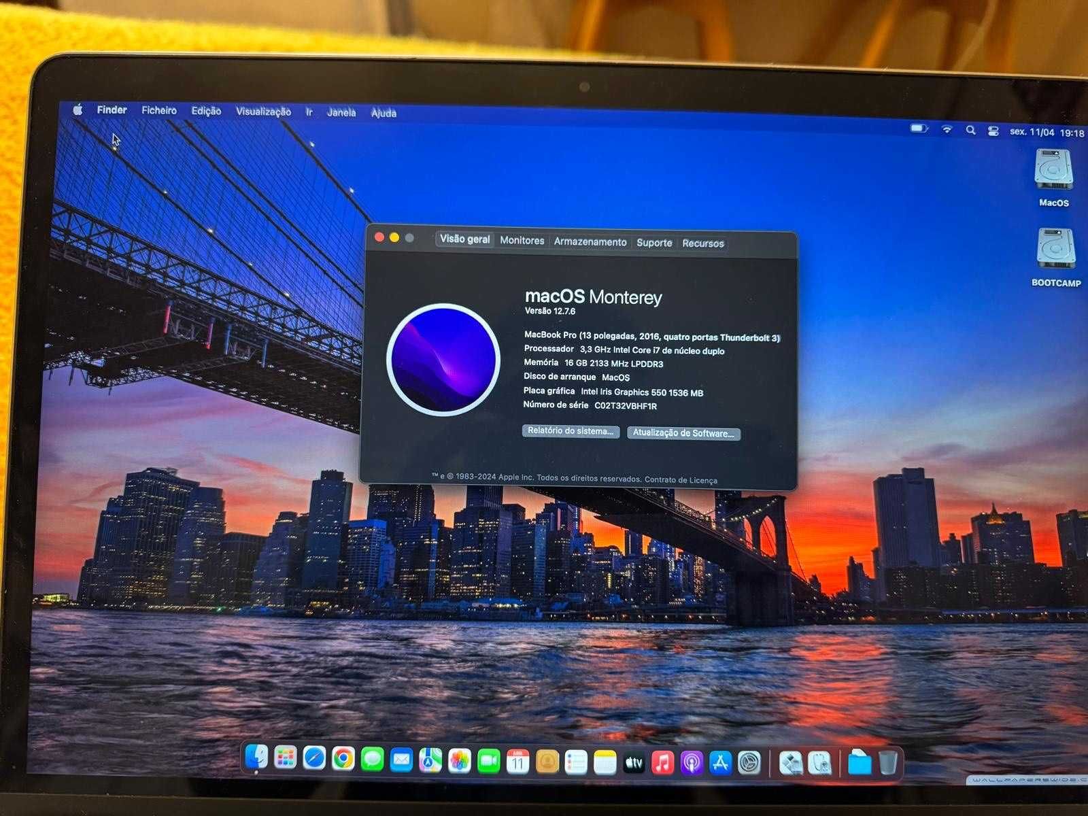The width and height of the screenshot is (1088, 816).
Task: Switch to the Monitores tab
Action: (522, 241)
